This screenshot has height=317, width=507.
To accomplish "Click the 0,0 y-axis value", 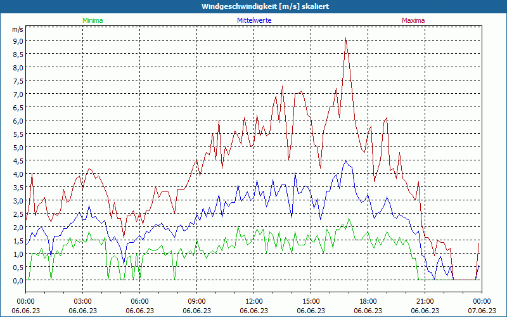I will (18, 281).
